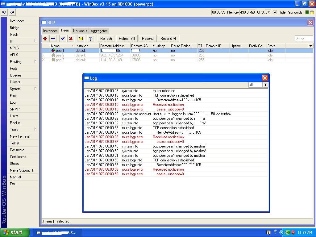Click remote AS value 38036
Screen dimensions: 316x237
pos(136,55)
